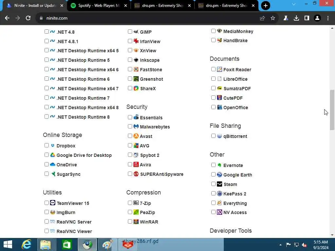
Task: Tick the LibreOffice checkbox
Action: point(213,78)
